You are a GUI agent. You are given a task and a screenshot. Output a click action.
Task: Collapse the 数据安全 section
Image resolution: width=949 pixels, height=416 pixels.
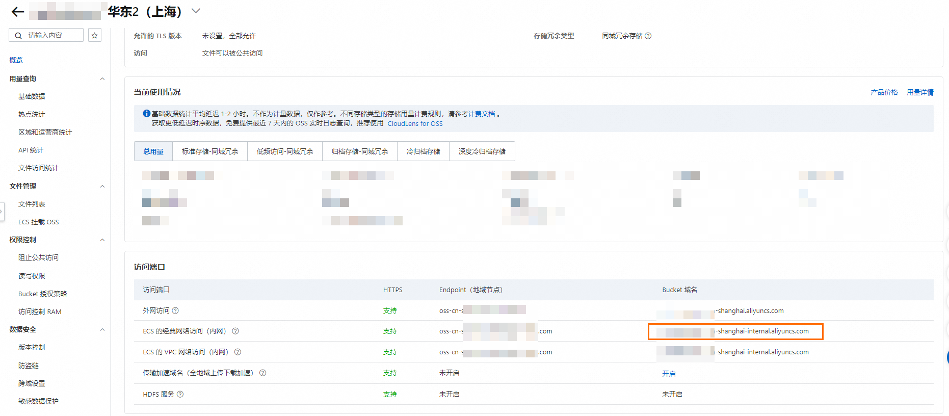coord(102,329)
